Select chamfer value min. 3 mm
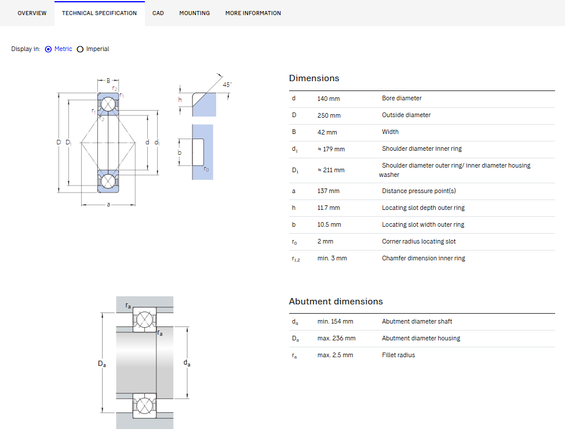This screenshot has height=432, width=565. [x=332, y=259]
